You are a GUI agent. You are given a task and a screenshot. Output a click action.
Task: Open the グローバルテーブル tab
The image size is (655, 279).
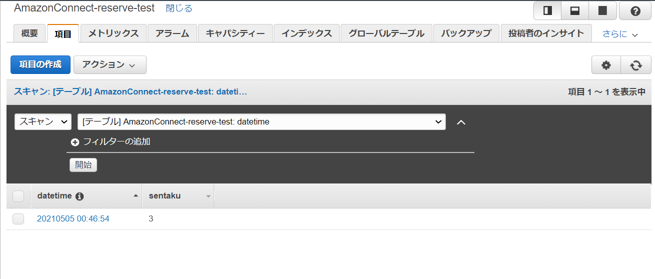coord(386,33)
